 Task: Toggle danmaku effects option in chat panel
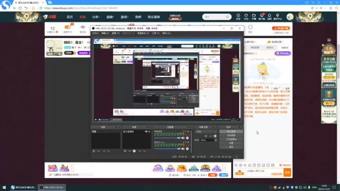(x=285, y=165)
